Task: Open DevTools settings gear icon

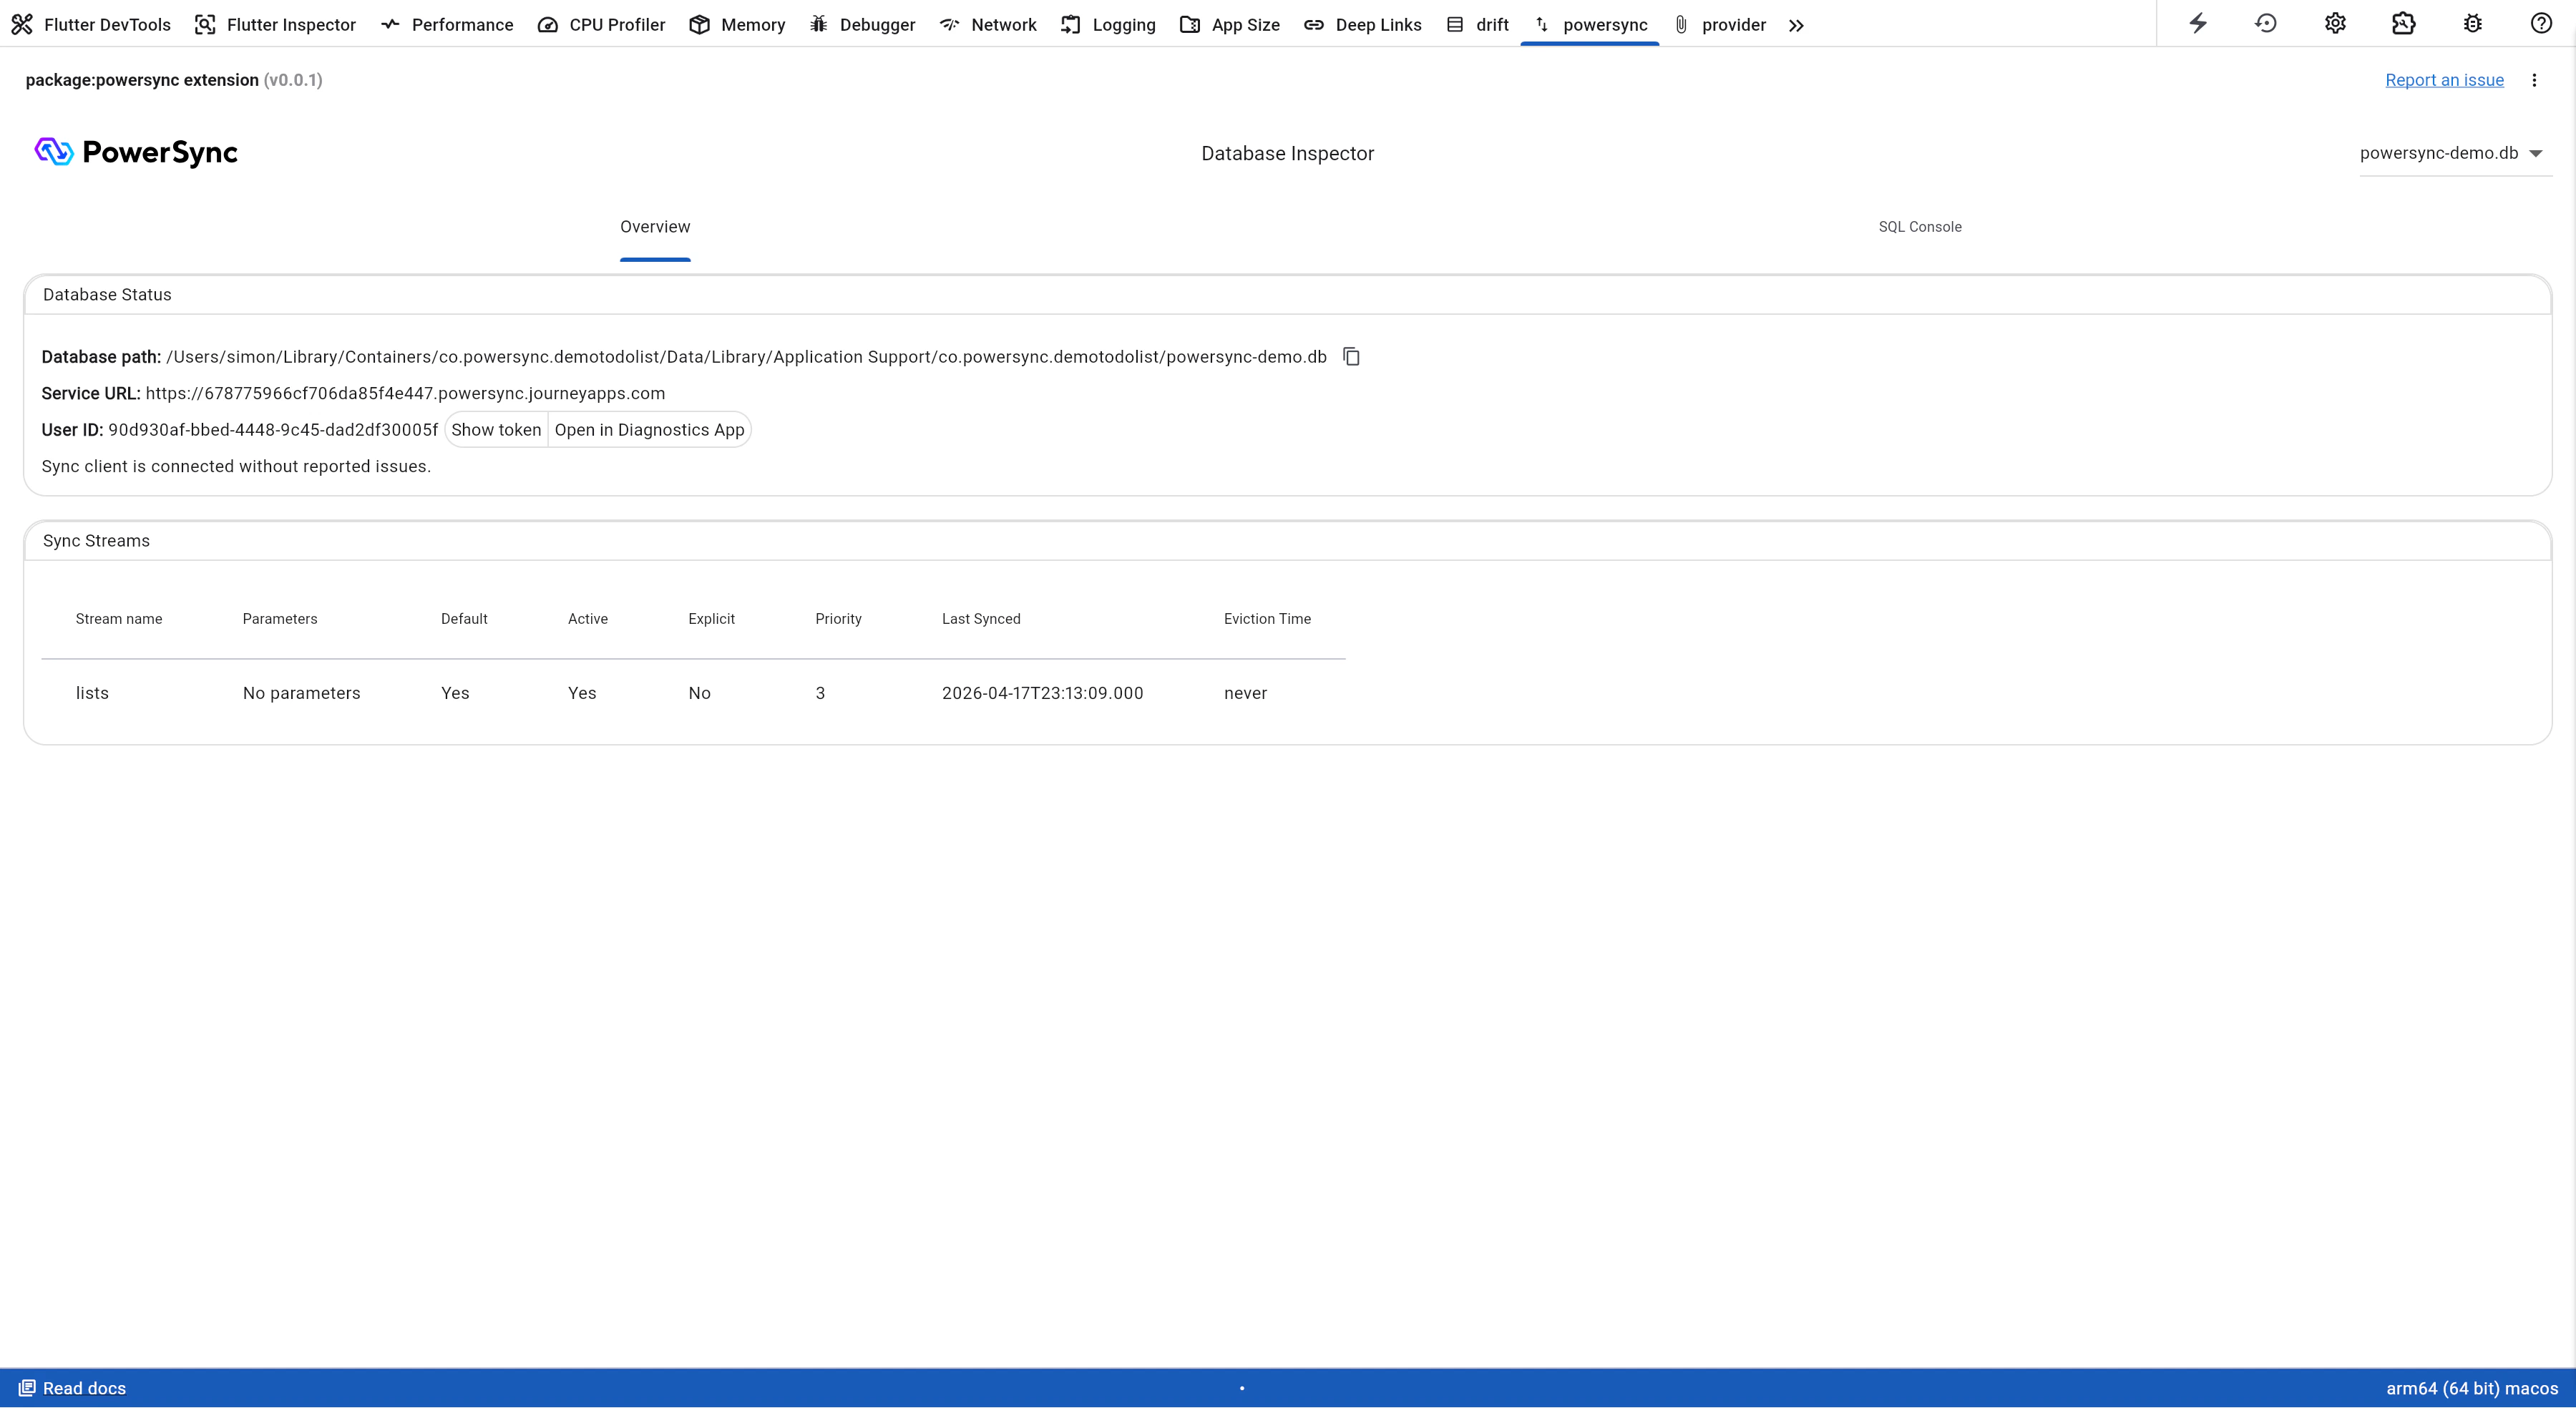Action: pos(2335,23)
